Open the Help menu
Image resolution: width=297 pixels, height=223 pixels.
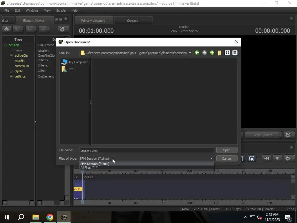click(x=75, y=10)
